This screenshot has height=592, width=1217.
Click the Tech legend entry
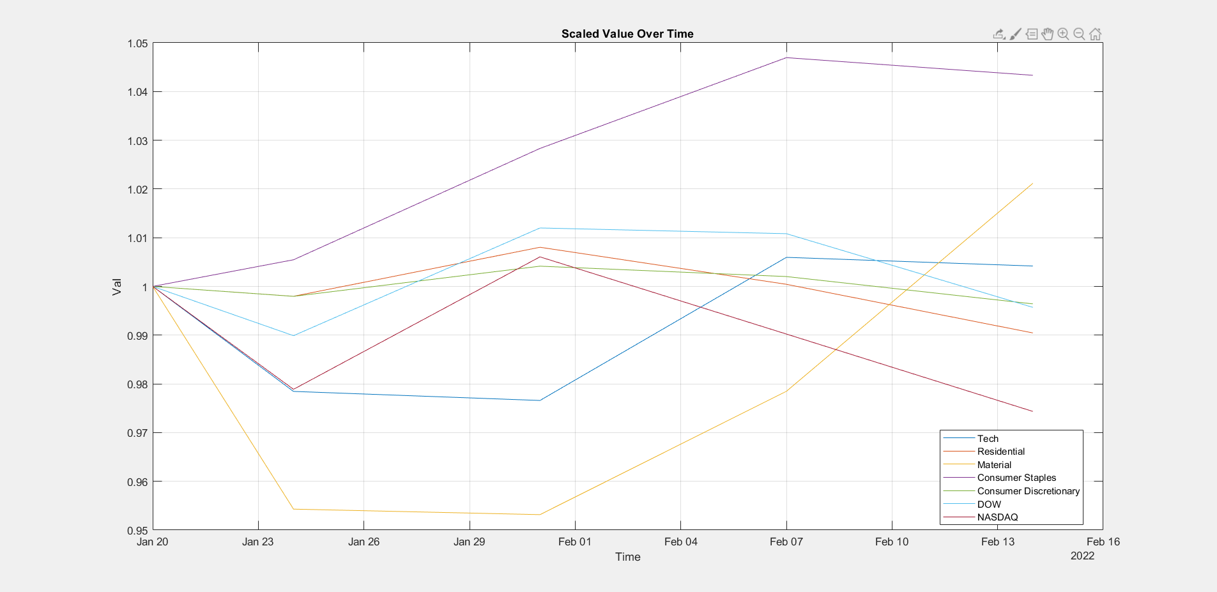click(x=988, y=439)
